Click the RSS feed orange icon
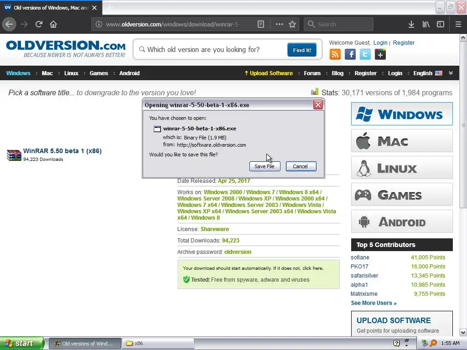 click(x=335, y=55)
